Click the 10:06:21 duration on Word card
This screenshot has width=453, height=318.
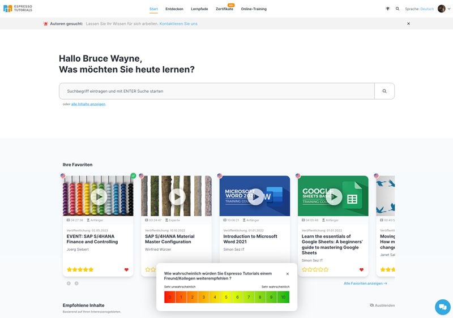[231, 220]
